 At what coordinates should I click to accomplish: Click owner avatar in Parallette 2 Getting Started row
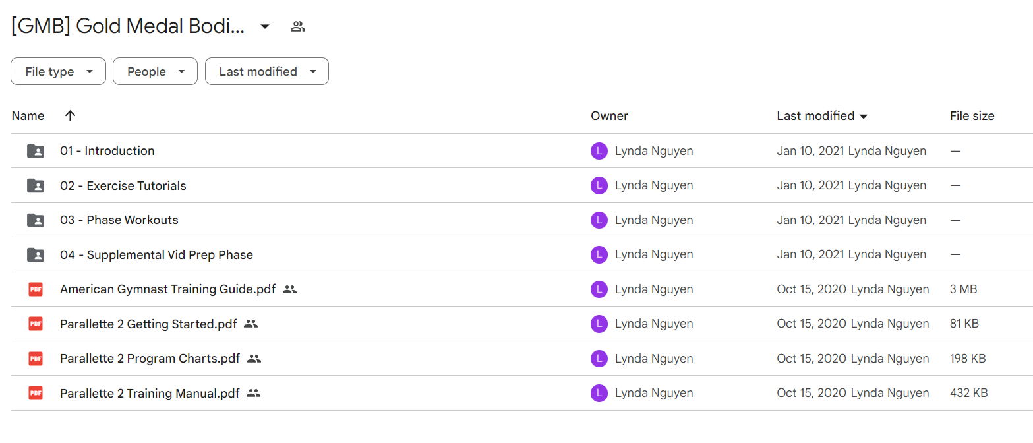click(x=599, y=324)
